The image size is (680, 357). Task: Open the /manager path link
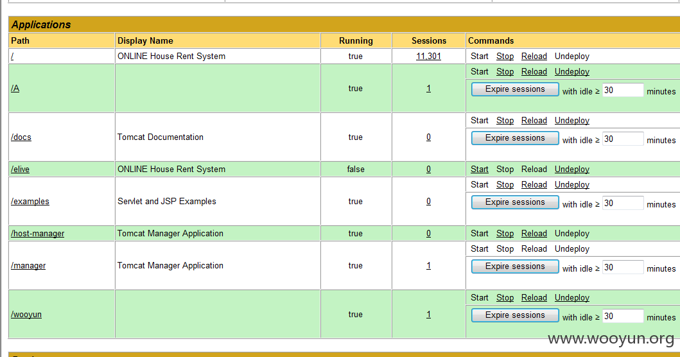click(x=28, y=265)
